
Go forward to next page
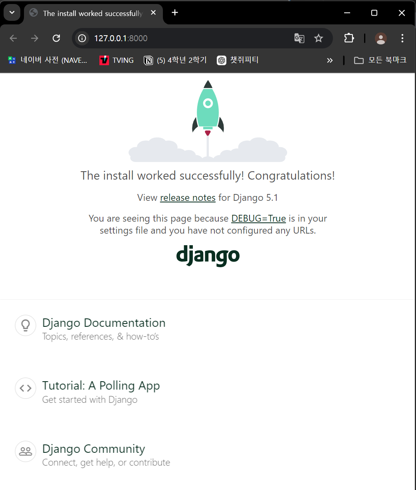click(x=35, y=38)
